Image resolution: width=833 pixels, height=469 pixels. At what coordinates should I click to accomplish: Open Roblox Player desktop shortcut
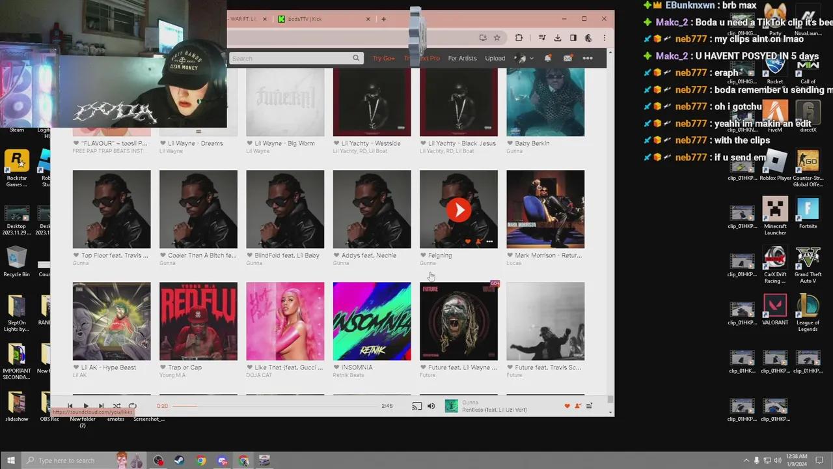click(775, 165)
